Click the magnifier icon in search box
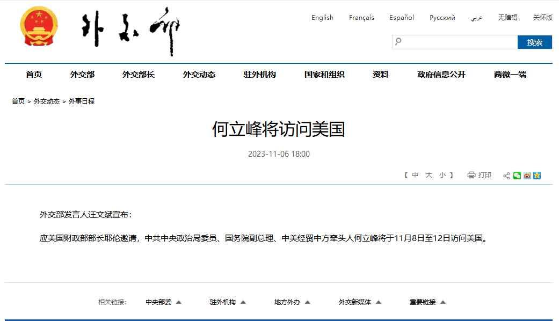 tap(398, 41)
